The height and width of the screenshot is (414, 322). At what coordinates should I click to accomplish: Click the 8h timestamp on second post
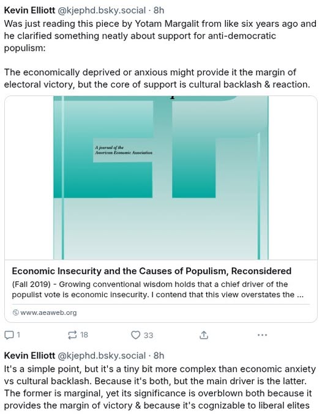click(159, 356)
